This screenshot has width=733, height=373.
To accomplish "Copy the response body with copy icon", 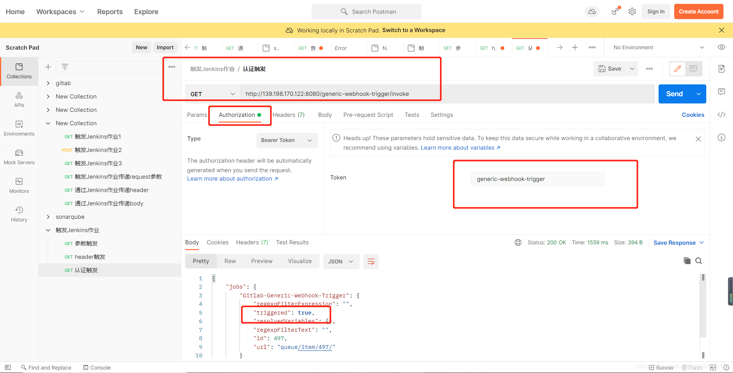I will coord(687,261).
